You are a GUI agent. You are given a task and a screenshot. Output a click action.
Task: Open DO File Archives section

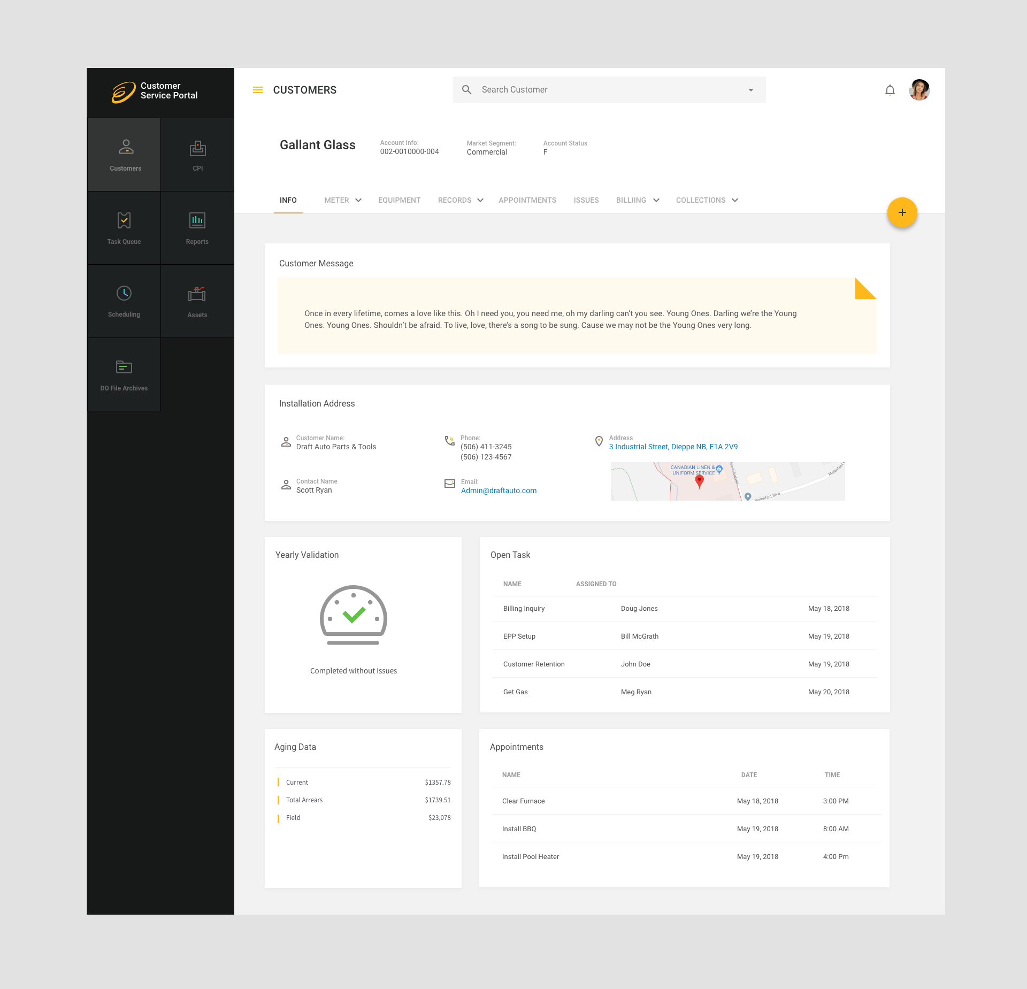(124, 374)
